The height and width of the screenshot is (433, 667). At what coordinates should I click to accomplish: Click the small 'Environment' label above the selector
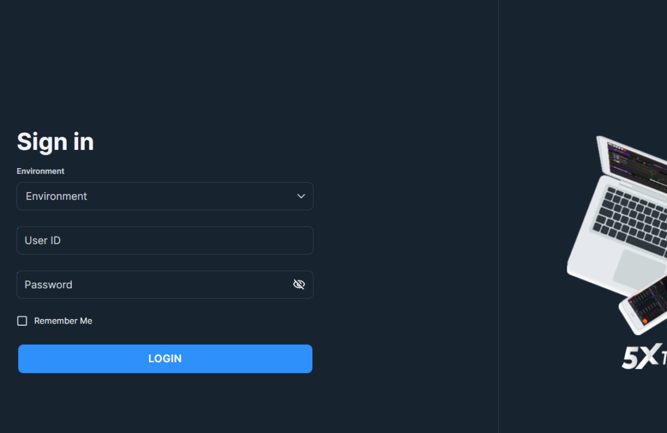coord(40,171)
